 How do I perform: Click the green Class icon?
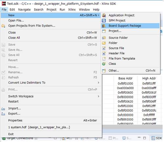104,64
